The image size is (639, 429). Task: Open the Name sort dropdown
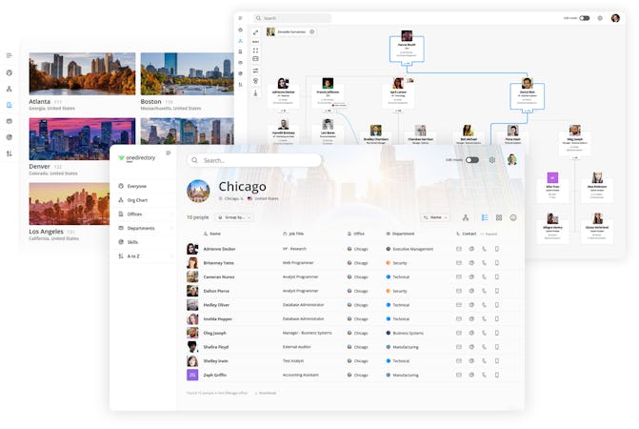[x=435, y=217]
